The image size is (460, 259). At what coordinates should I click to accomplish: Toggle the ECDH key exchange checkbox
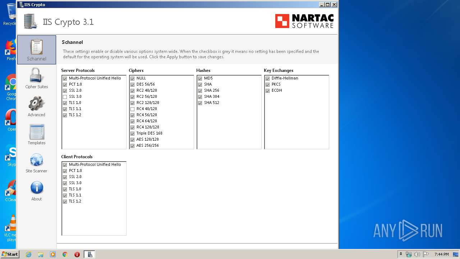click(x=268, y=91)
